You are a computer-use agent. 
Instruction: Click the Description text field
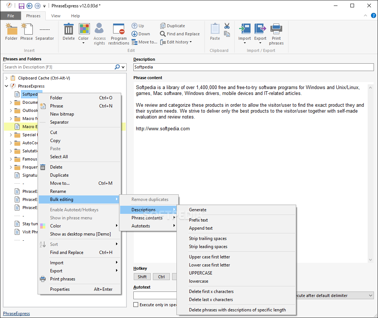[x=253, y=67]
